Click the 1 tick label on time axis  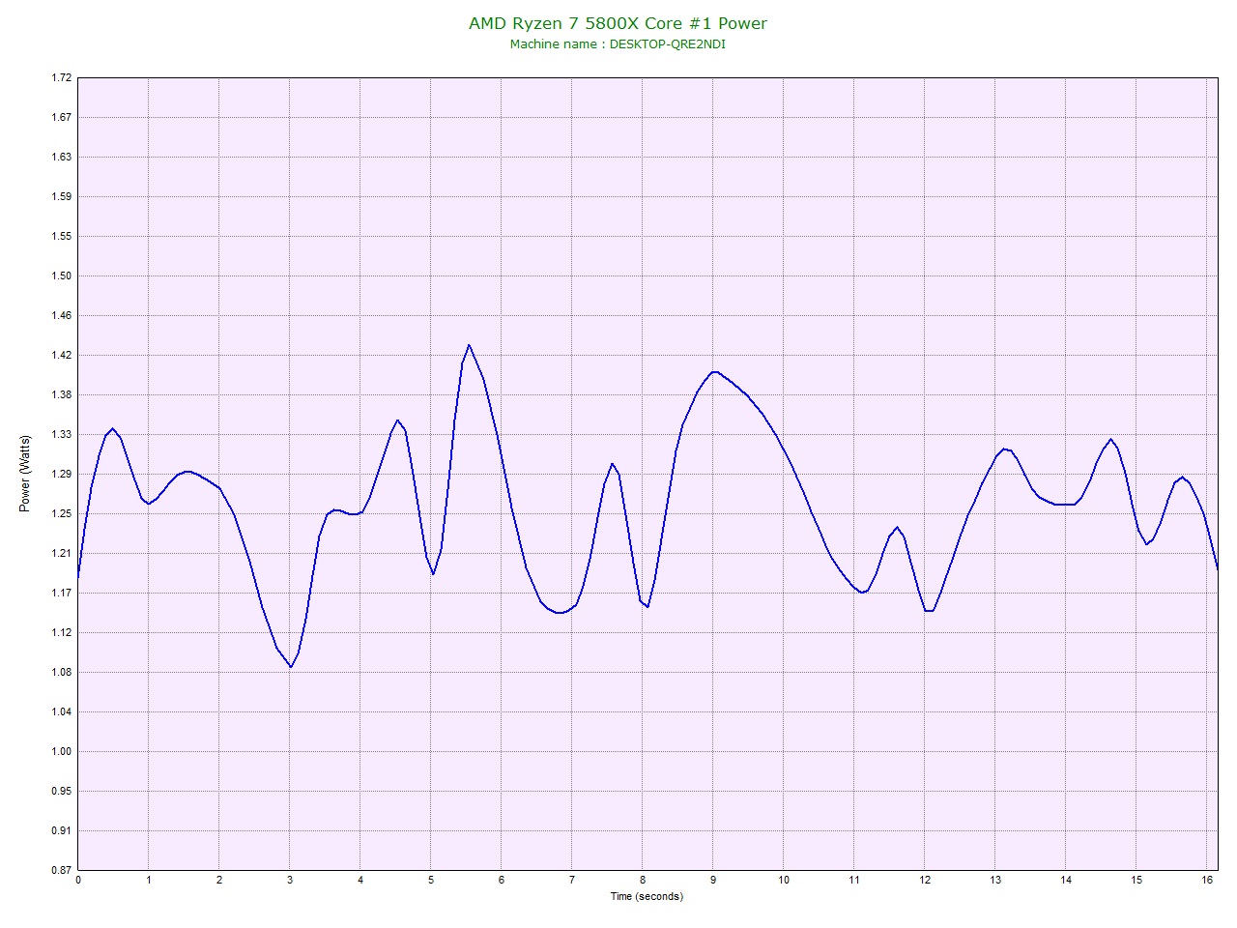tap(149, 881)
